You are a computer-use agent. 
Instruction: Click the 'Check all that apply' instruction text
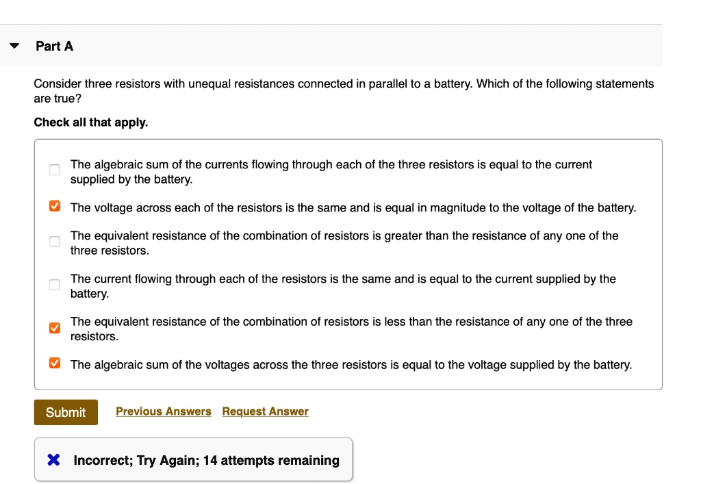[91, 123]
